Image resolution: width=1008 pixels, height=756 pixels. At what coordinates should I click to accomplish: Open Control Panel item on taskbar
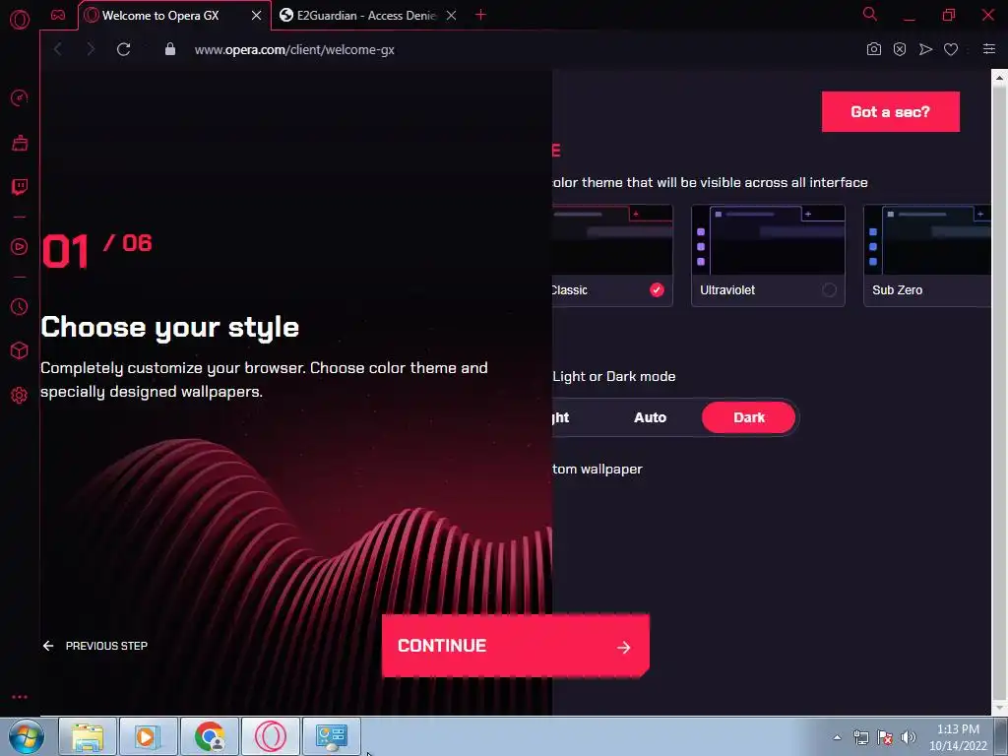pos(331,736)
